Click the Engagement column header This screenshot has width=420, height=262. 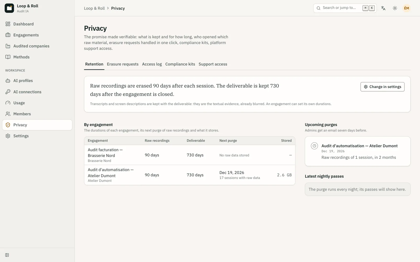pyautogui.click(x=98, y=141)
